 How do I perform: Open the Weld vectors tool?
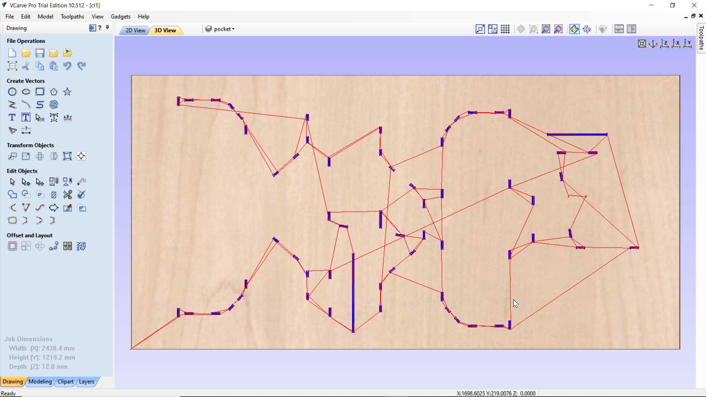12,195
